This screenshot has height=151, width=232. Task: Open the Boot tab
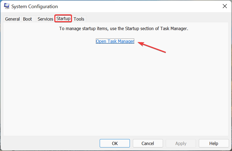coord(27,19)
